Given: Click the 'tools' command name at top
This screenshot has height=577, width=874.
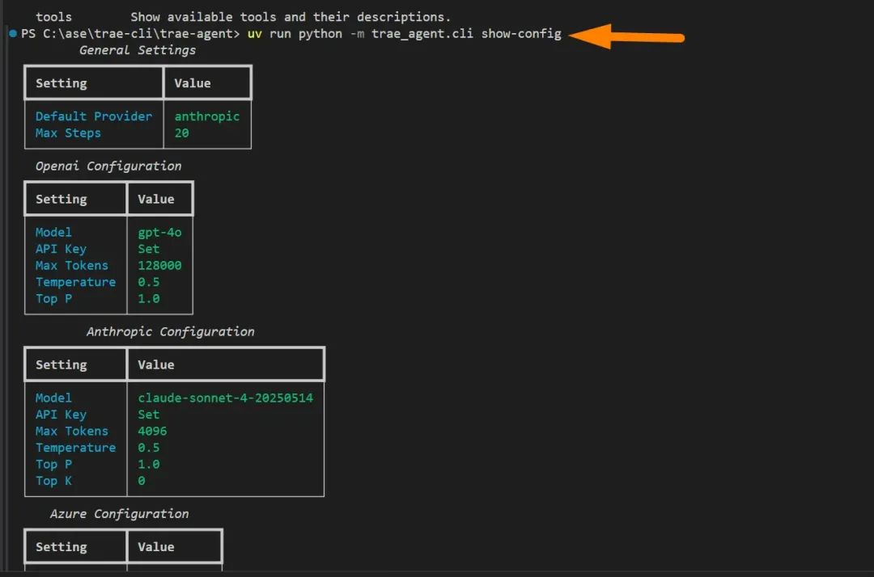Looking at the screenshot, I should click(x=53, y=17).
